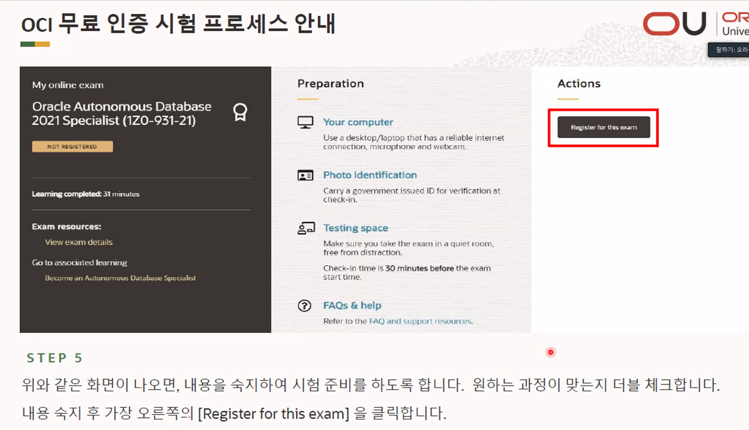Click the STEP 5 label

(55, 358)
